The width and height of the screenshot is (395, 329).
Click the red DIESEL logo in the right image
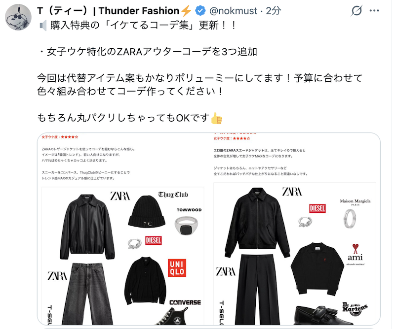point(317,208)
